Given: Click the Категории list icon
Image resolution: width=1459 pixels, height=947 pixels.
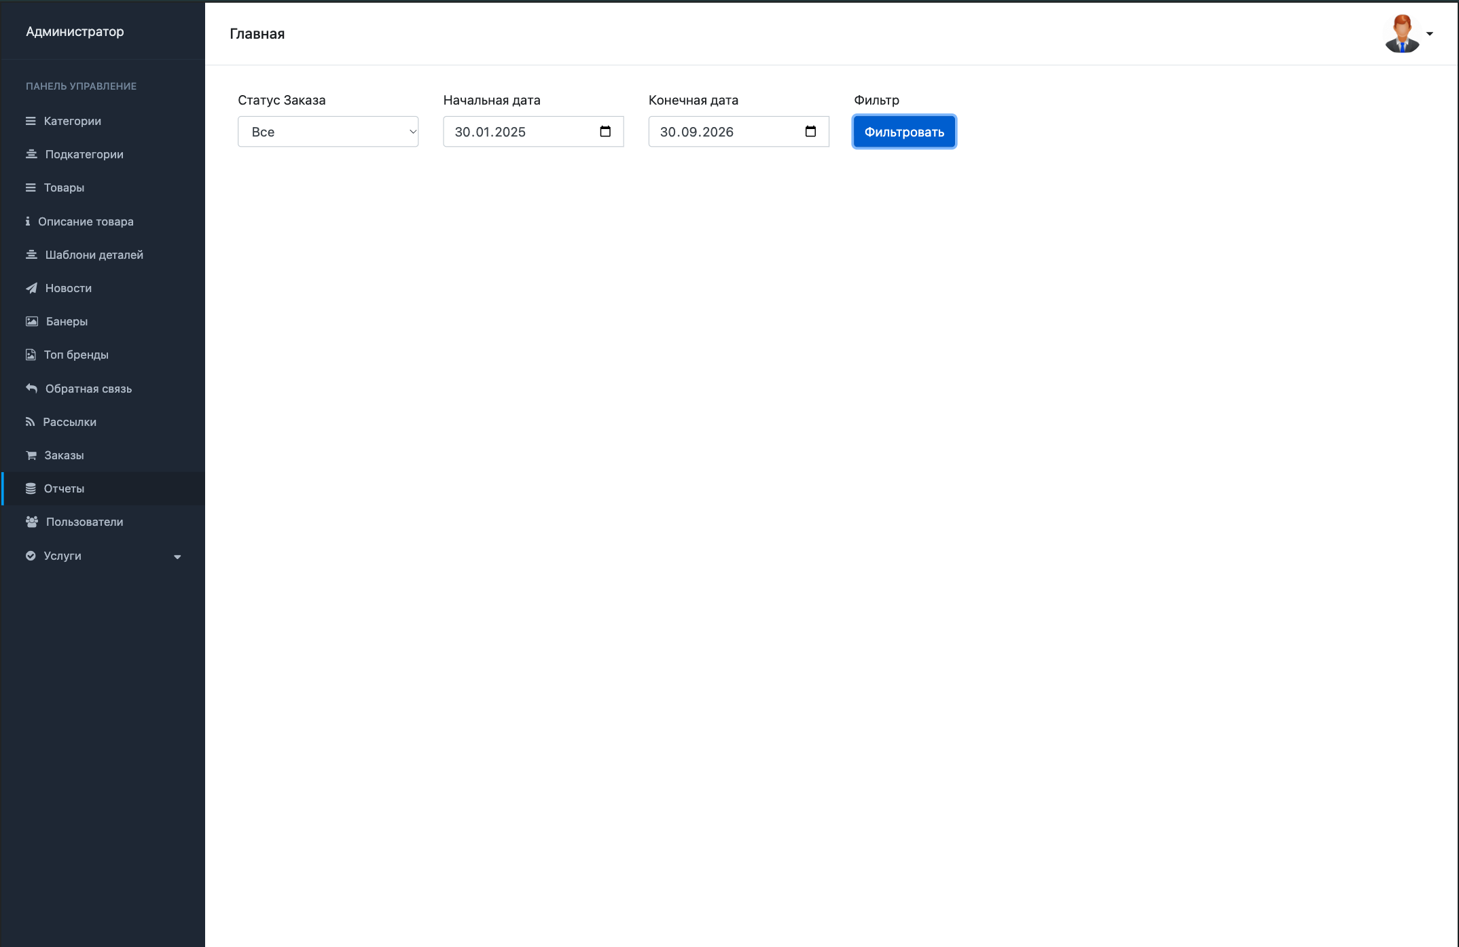Looking at the screenshot, I should (x=31, y=121).
